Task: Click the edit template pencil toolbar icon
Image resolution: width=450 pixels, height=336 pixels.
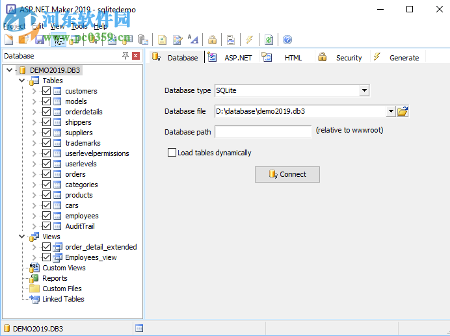Action: click(178, 40)
